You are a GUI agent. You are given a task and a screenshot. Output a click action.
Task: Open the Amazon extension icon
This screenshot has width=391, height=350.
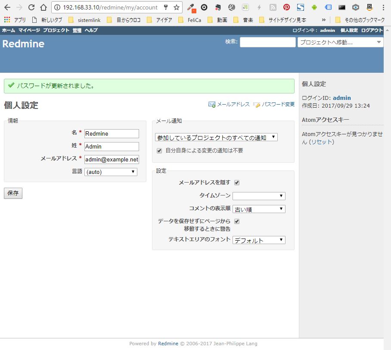click(369, 7)
